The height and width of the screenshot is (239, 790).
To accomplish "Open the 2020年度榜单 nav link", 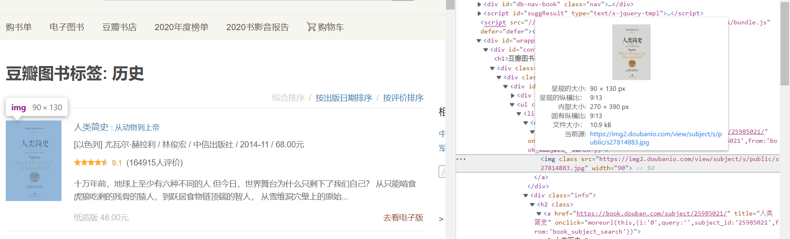I will tap(181, 27).
